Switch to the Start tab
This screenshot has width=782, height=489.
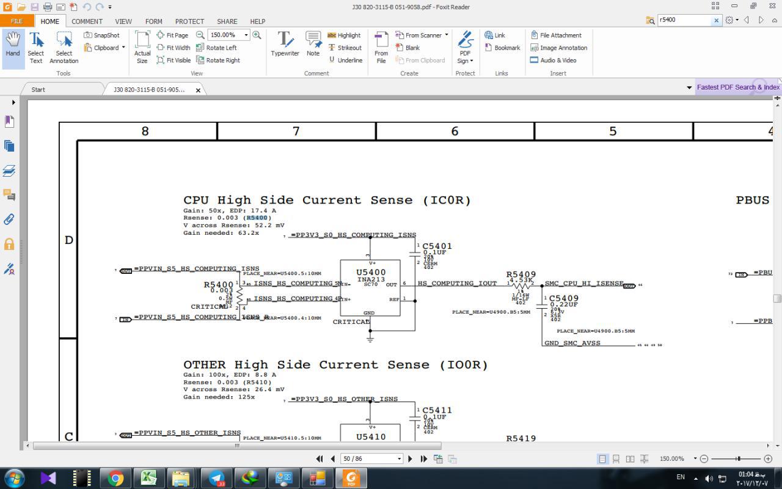(x=38, y=89)
